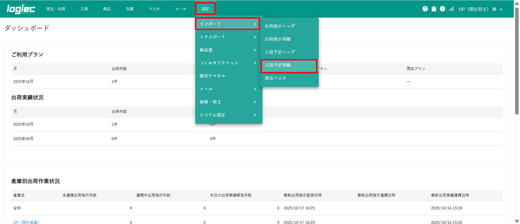Click the logiec logo
The image size is (520, 224).
click(21, 9)
